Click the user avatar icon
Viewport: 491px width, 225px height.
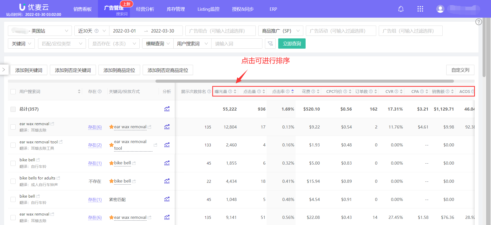coord(440,9)
